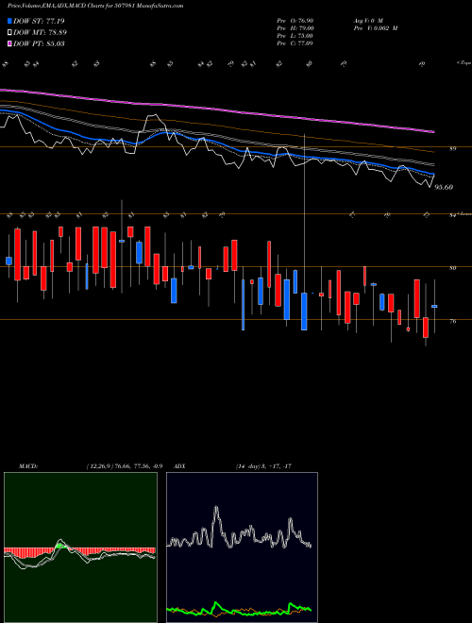The height and width of the screenshot is (623, 472).
Task: Click the price axis label 84
Action: (452, 216)
